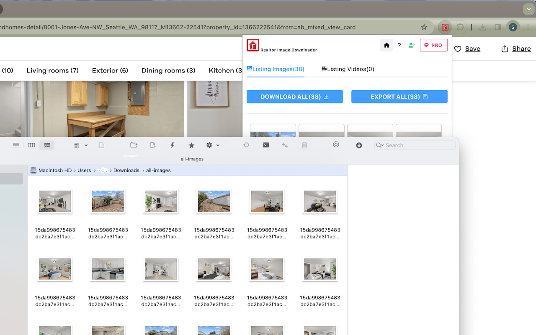The width and height of the screenshot is (536, 335).
Task: Switch file manager to list view icon
Action: (x=16, y=145)
